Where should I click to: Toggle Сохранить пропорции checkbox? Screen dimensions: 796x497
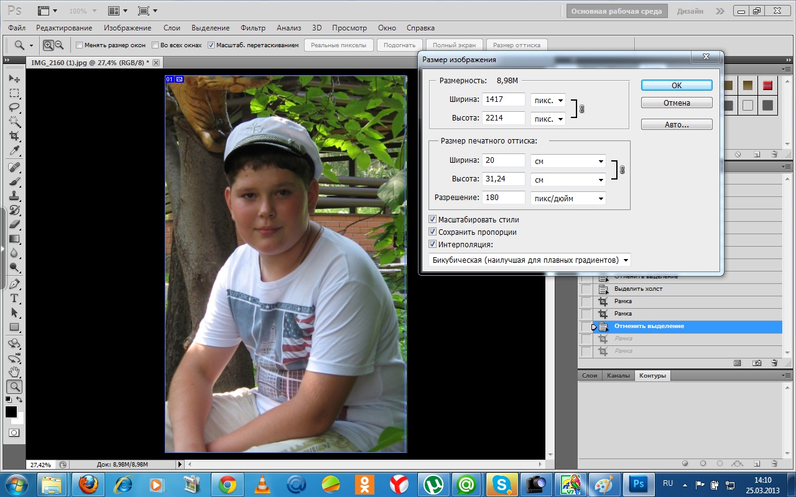pos(432,232)
